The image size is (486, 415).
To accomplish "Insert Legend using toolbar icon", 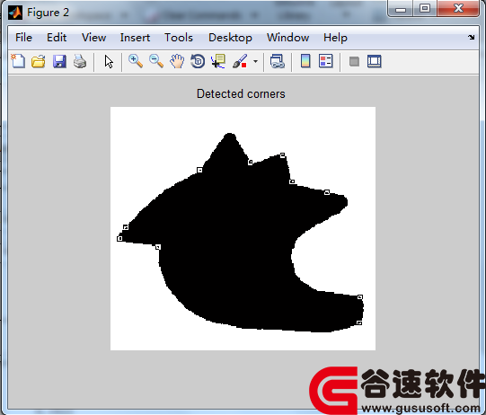I will tap(326, 61).
